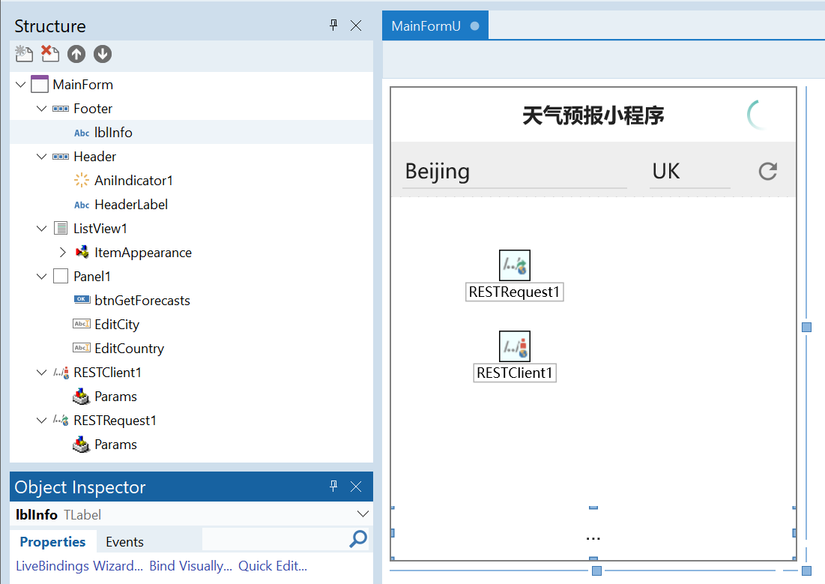Click the search magnifier in Object Inspector
The image size is (825, 584).
click(359, 539)
